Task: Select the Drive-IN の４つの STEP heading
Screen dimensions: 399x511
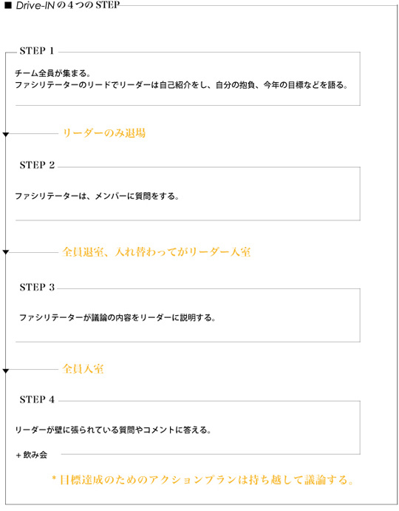Action: point(68,5)
